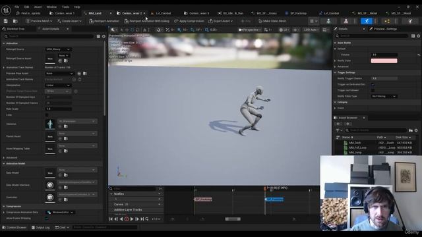Image resolution: width=422 pixels, height=237 pixels.
Task: Toggle Trigger on Follower checkbox
Action: point(373,90)
